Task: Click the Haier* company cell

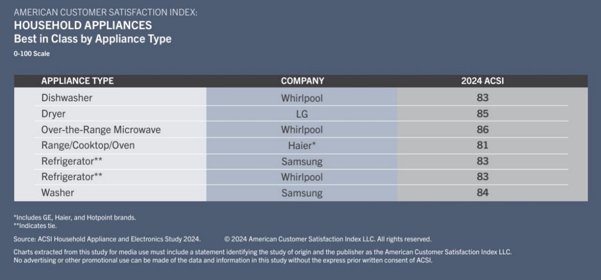Action: pyautogui.click(x=302, y=146)
